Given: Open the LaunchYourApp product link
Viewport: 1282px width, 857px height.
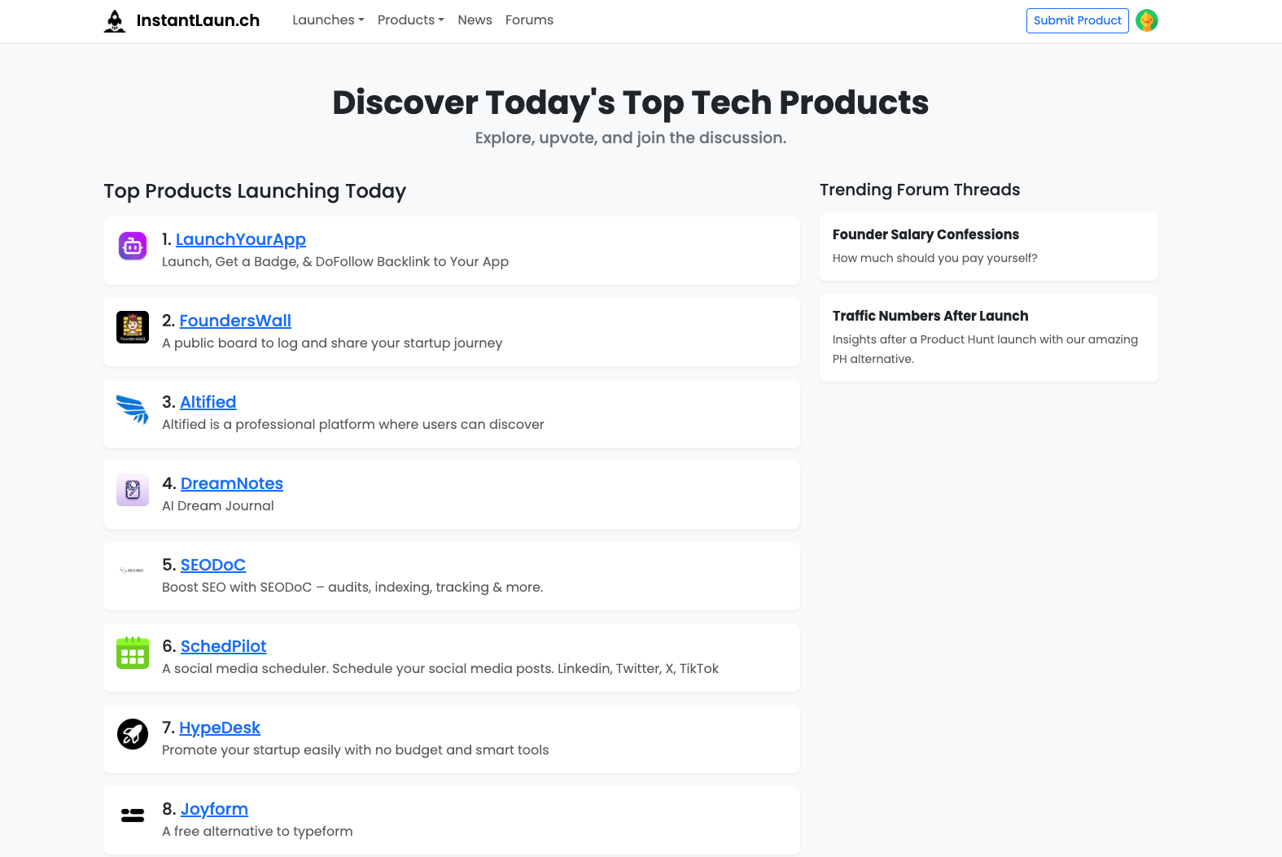Looking at the screenshot, I should [x=241, y=239].
